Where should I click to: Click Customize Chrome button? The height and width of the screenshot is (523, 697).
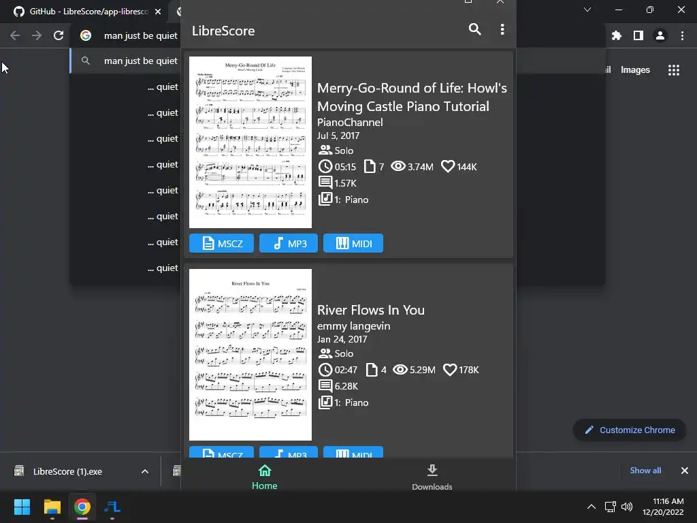pyautogui.click(x=630, y=430)
